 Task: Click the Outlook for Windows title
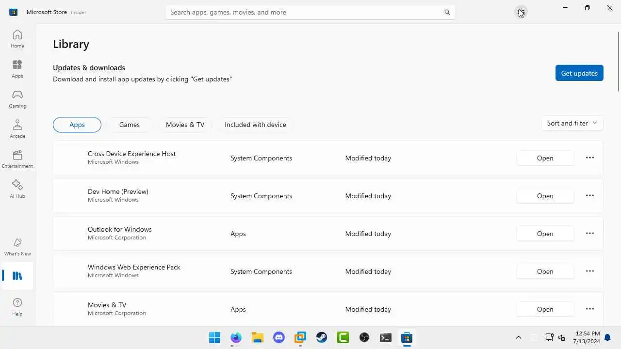120,229
